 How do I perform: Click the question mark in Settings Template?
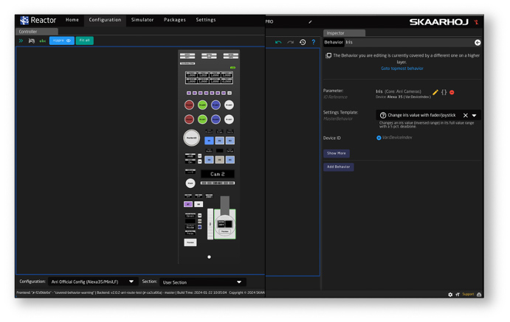point(383,115)
